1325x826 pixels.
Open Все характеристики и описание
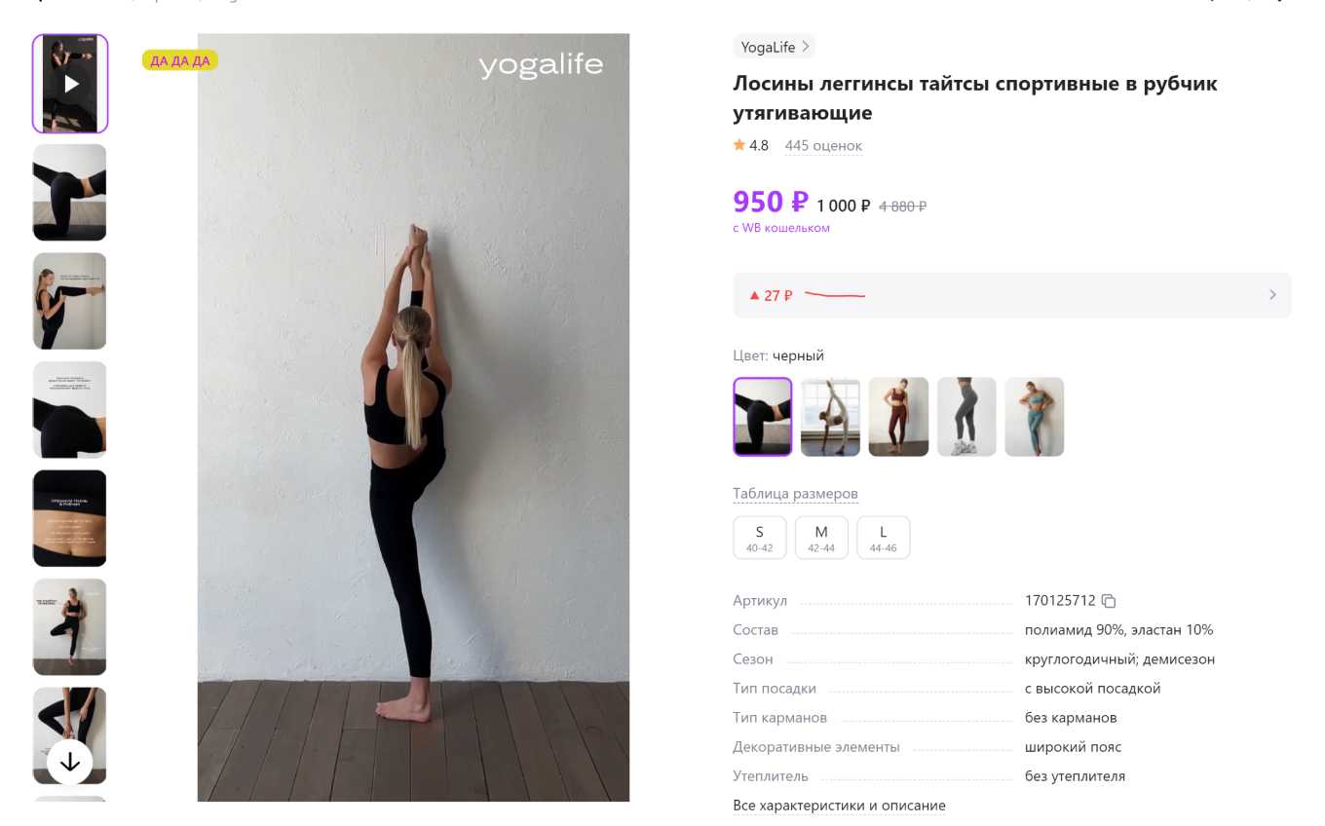pyautogui.click(x=839, y=806)
